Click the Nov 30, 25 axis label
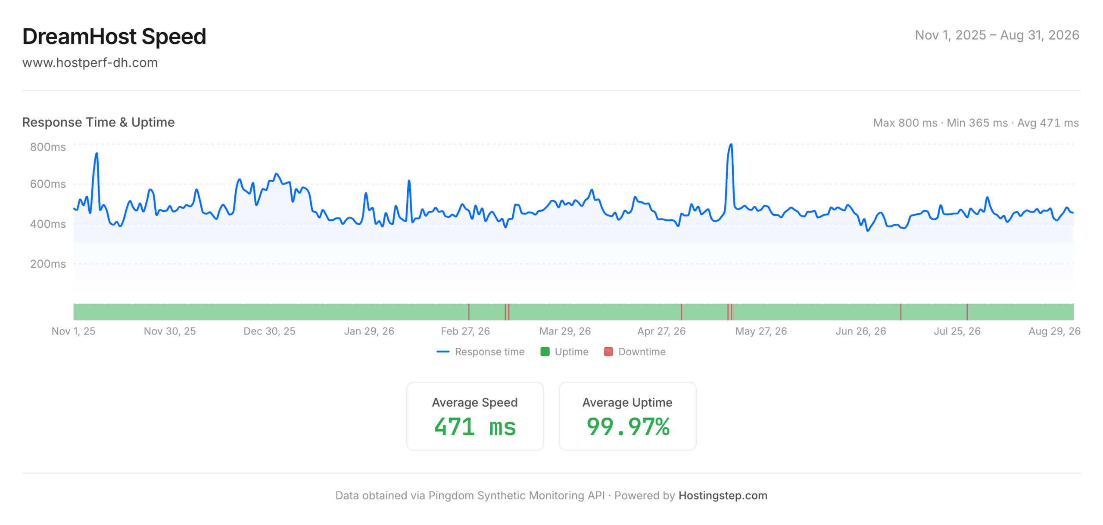This screenshot has height=525, width=1103. tap(170, 331)
